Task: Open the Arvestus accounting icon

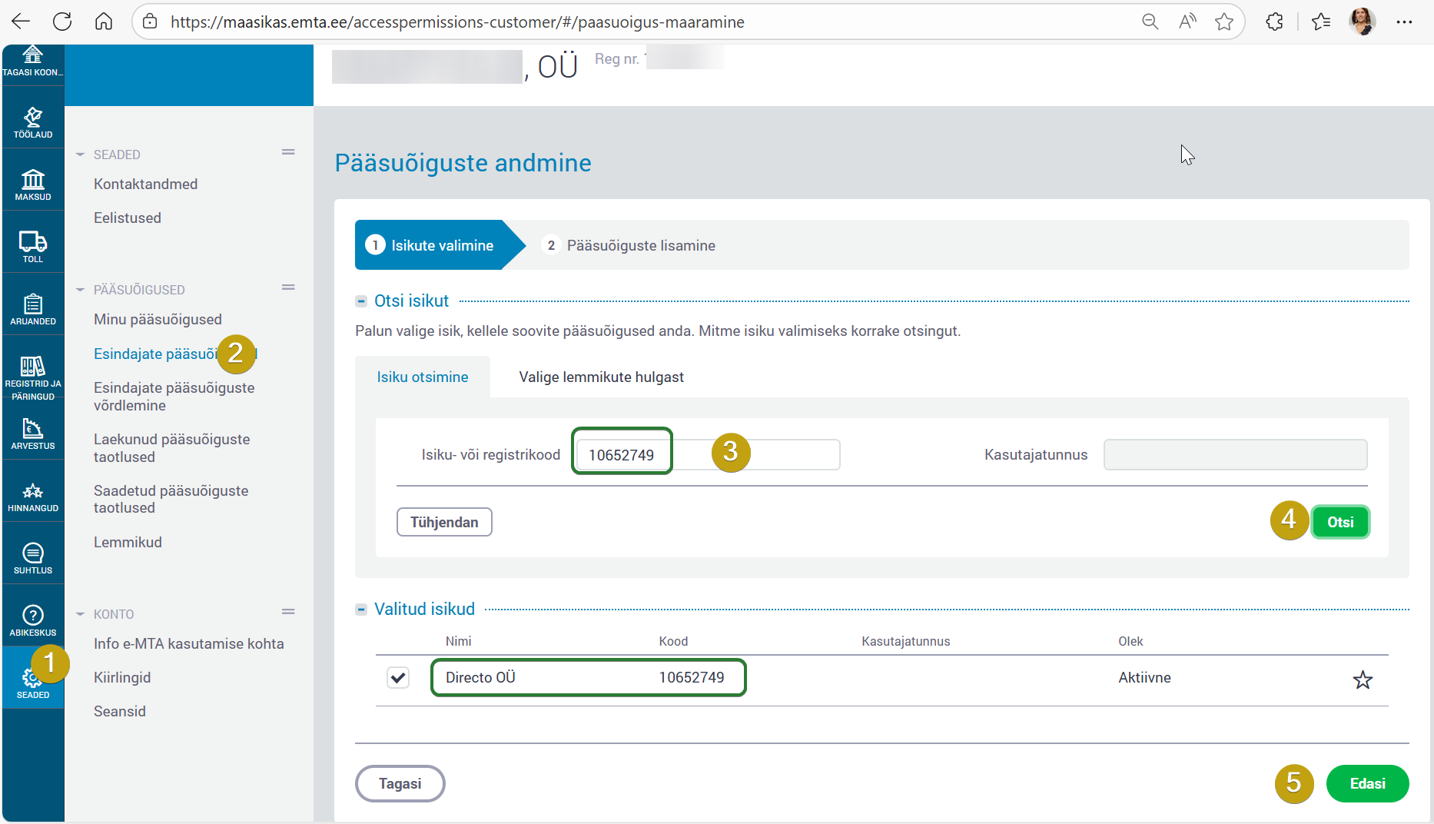Action: pyautogui.click(x=33, y=434)
